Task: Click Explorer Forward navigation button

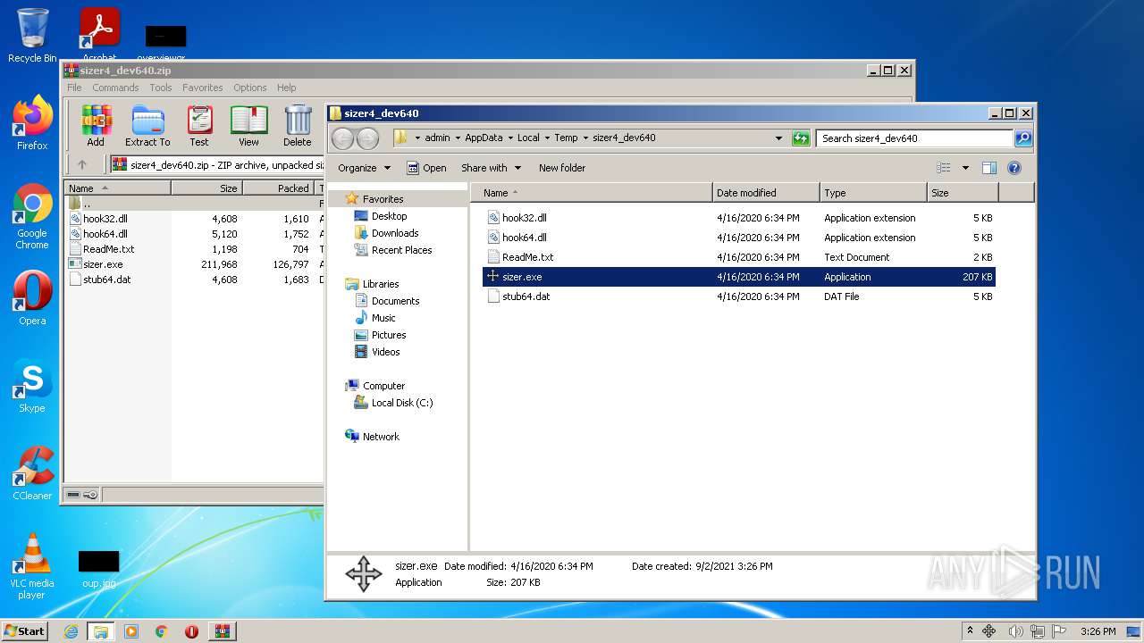Action: [367, 138]
